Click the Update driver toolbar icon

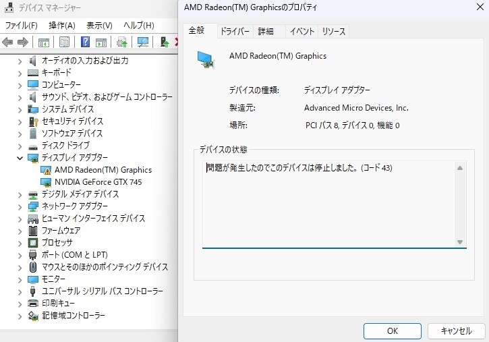(122, 42)
